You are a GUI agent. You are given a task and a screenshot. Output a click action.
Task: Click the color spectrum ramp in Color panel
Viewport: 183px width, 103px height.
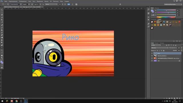click(166, 17)
